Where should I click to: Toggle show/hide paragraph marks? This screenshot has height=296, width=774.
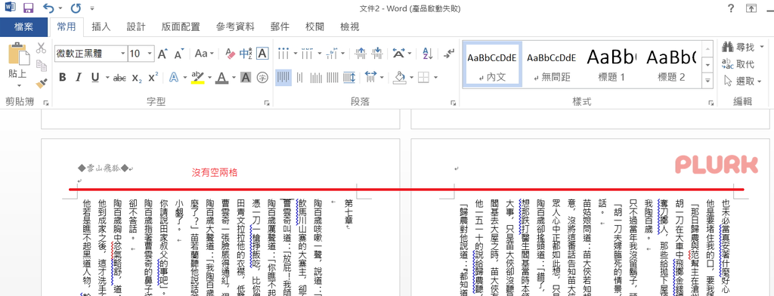click(x=449, y=54)
